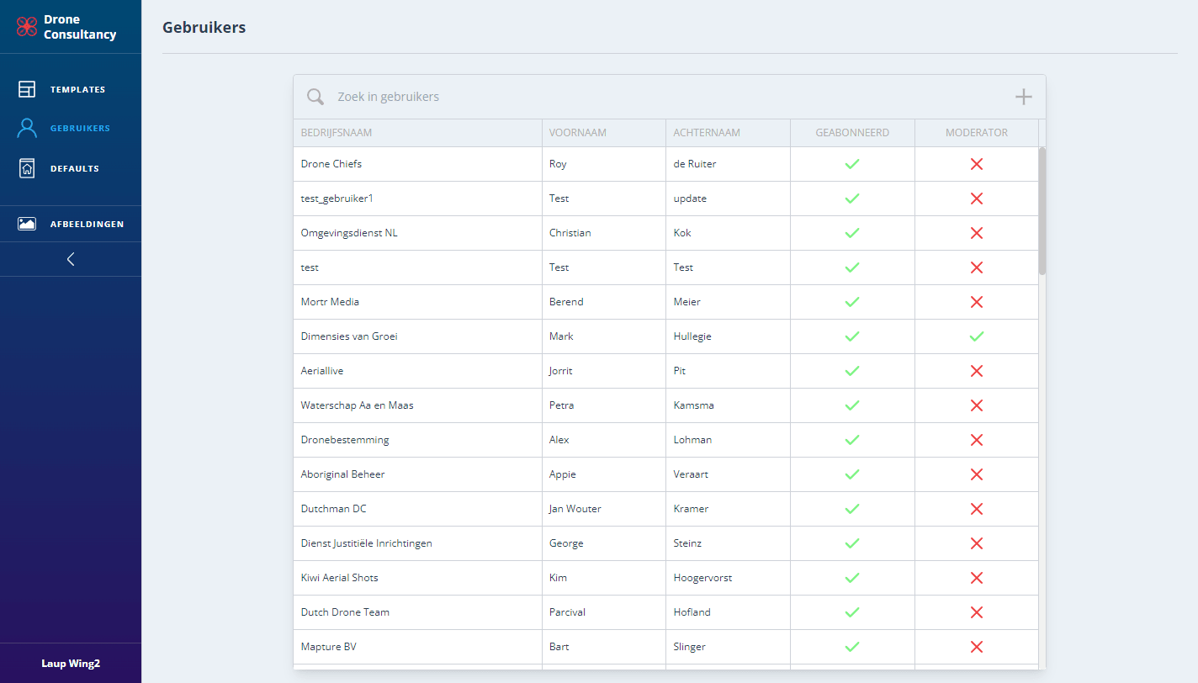
Task: Click the magnifying glass search icon
Action: (x=315, y=97)
